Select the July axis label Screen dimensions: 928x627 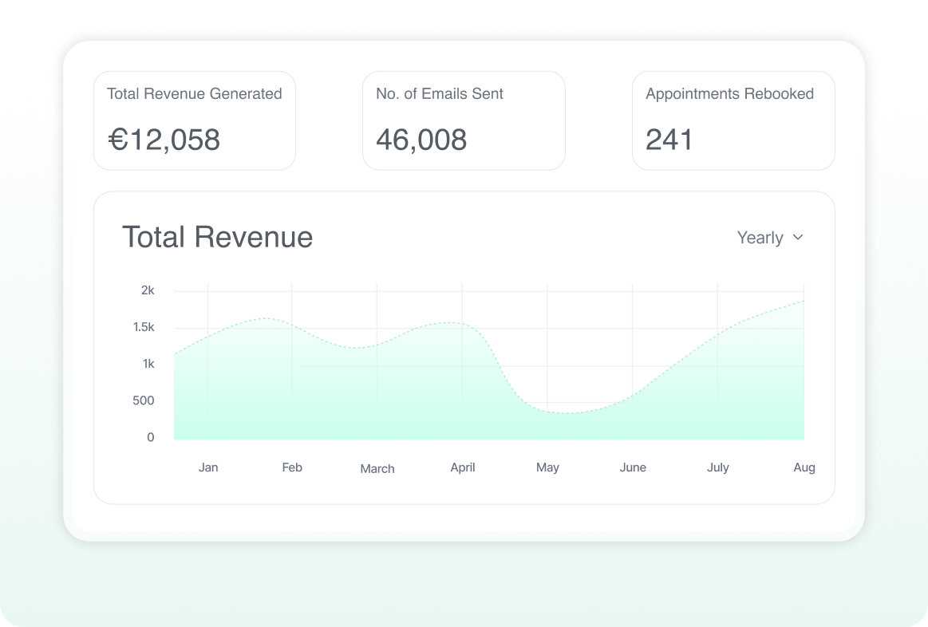point(718,467)
